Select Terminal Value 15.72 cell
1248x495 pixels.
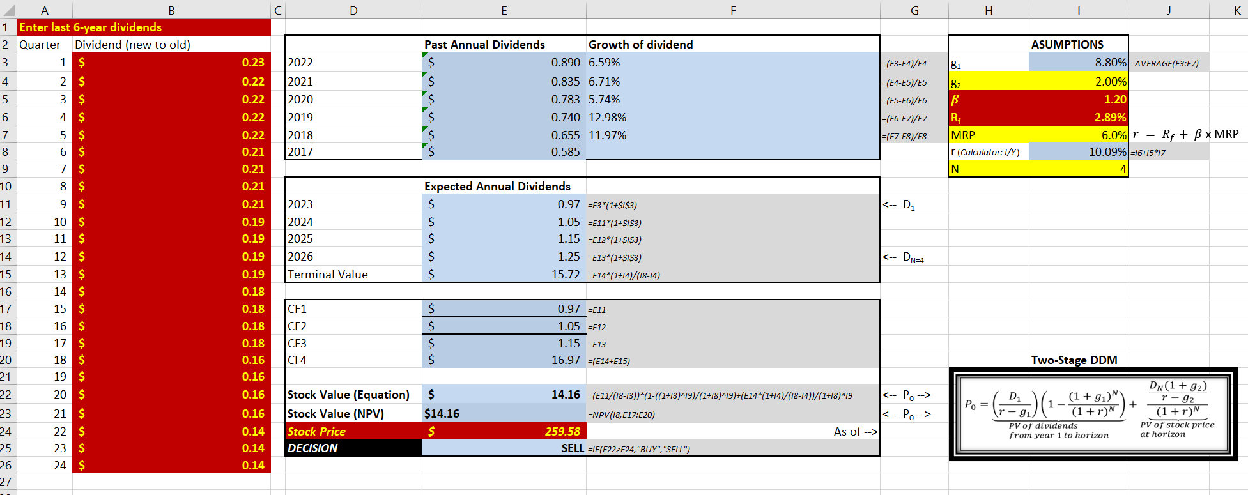pos(504,274)
